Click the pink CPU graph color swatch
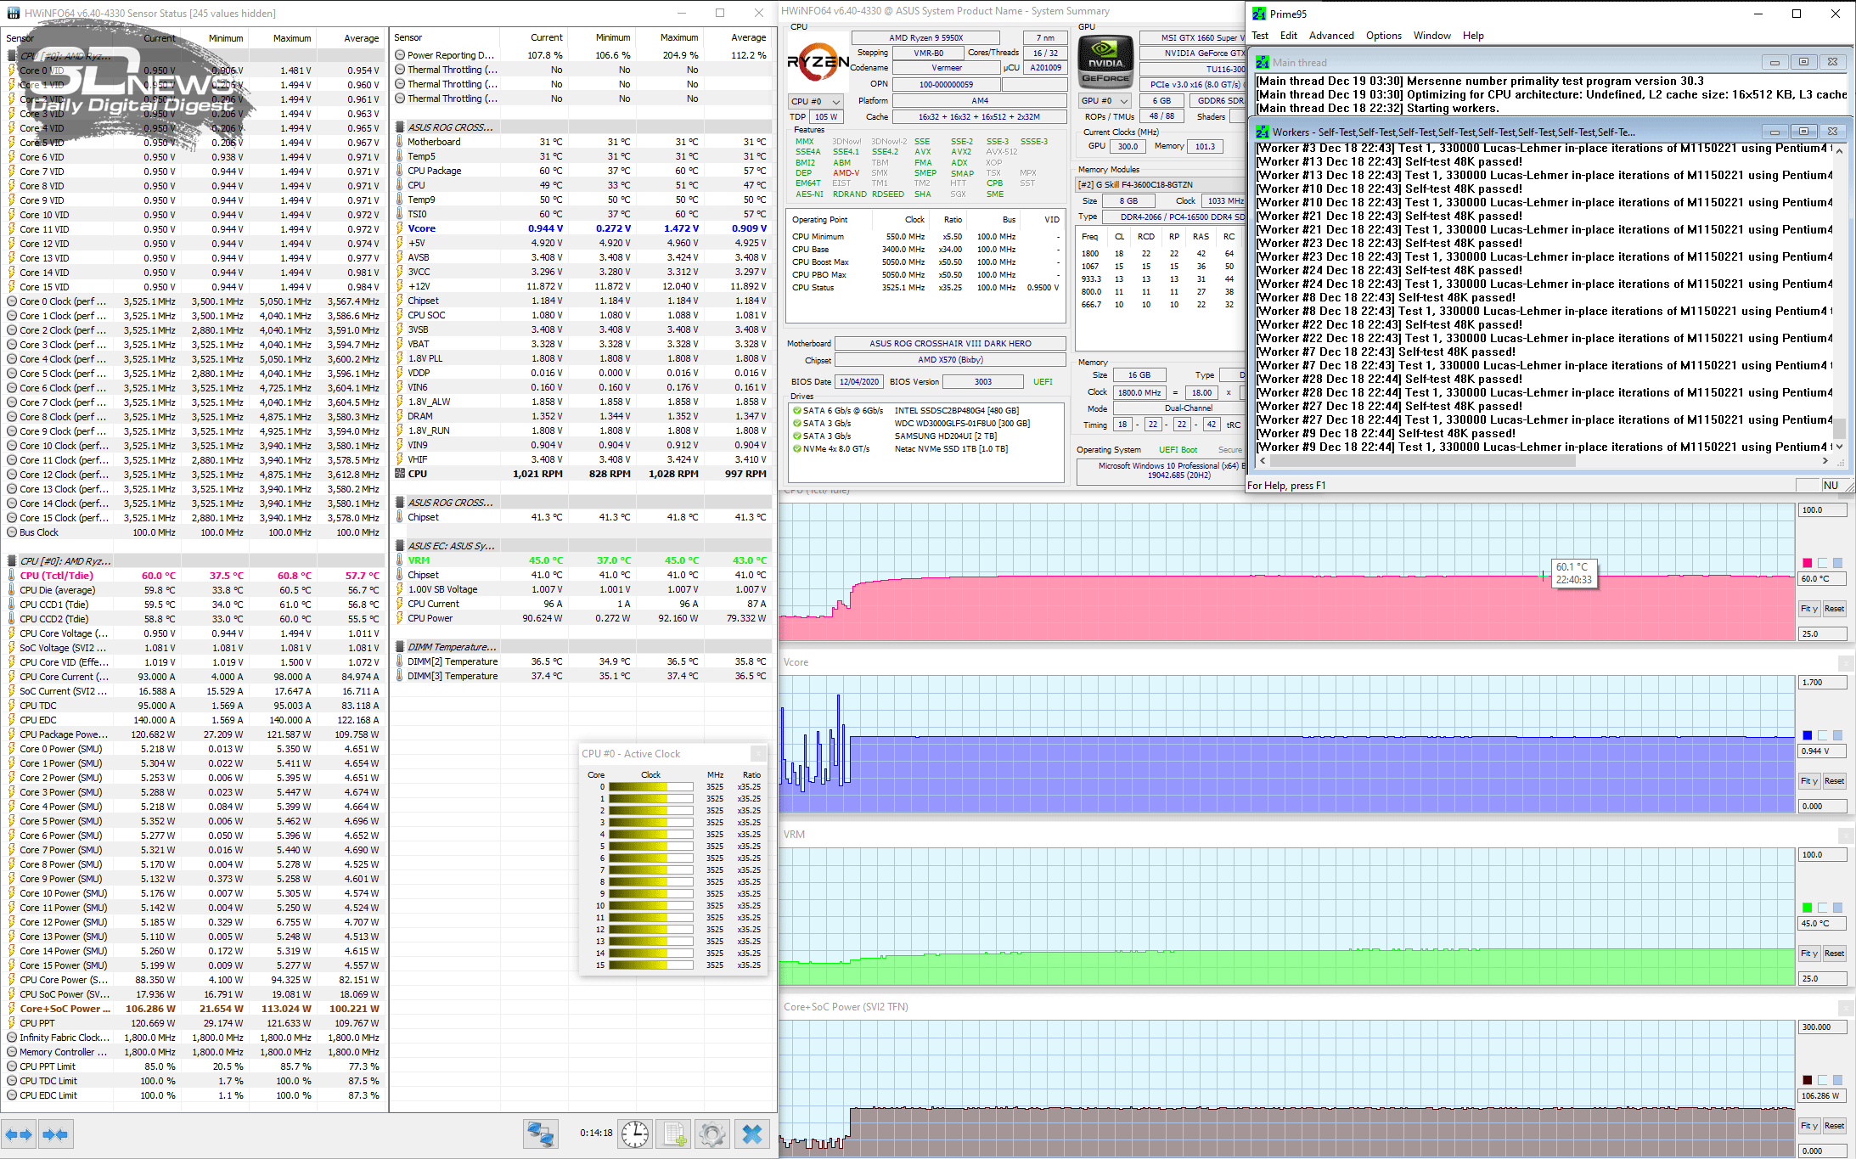1856x1159 pixels. [x=1808, y=563]
